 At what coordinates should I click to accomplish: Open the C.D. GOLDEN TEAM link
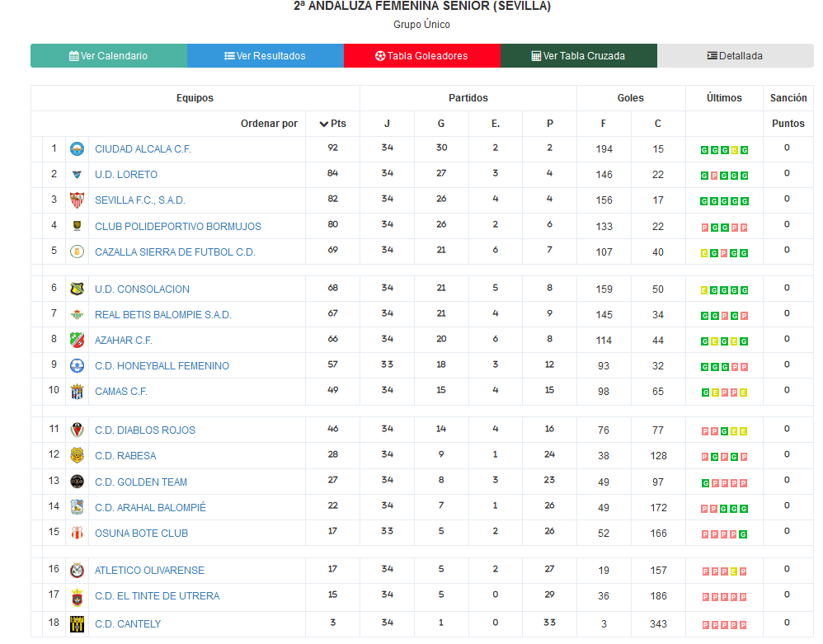point(141,482)
